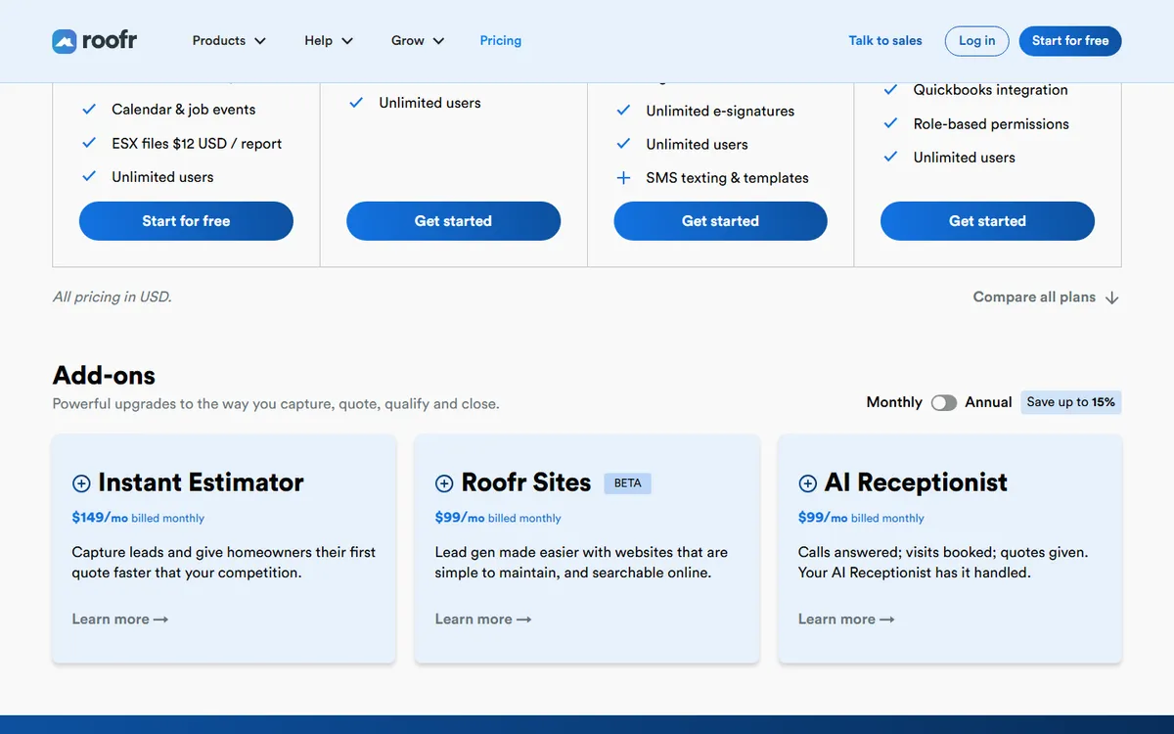This screenshot has width=1174, height=734.
Task: Click Start for free under first plan
Action: pyautogui.click(x=186, y=221)
